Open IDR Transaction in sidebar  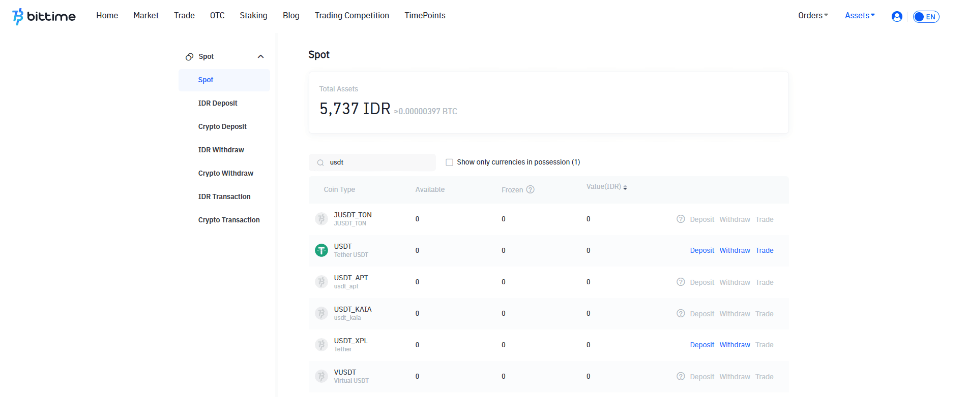point(224,197)
